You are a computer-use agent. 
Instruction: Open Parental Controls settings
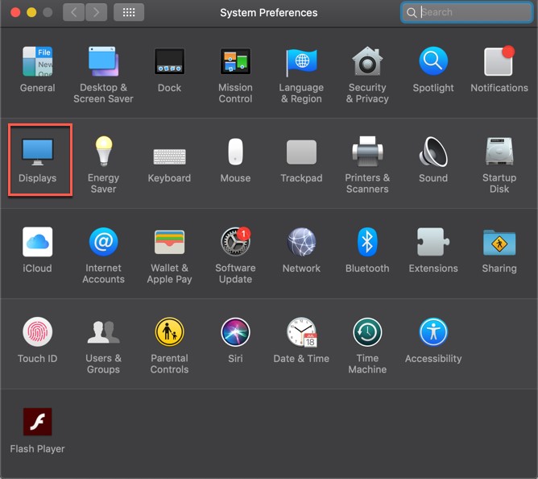(x=169, y=346)
